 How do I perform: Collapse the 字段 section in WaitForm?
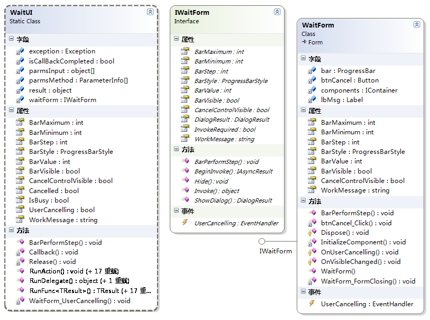303,58
